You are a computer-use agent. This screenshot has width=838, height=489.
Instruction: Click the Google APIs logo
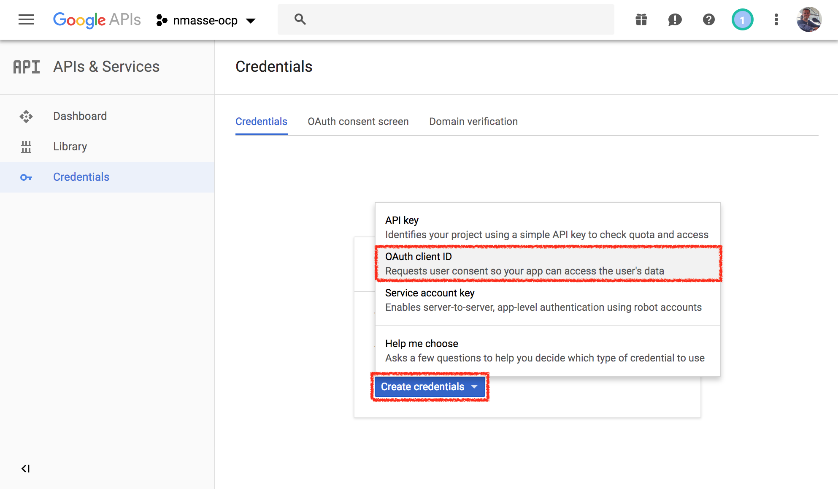(x=97, y=19)
